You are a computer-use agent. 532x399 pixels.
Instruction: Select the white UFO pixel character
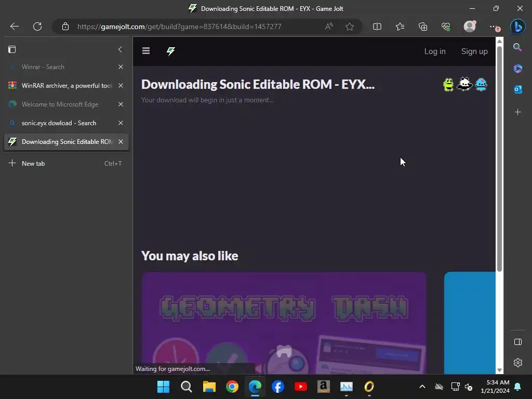click(464, 84)
